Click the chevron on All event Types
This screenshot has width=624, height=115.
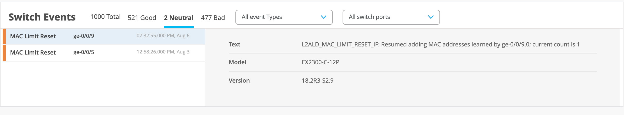tap(323, 17)
